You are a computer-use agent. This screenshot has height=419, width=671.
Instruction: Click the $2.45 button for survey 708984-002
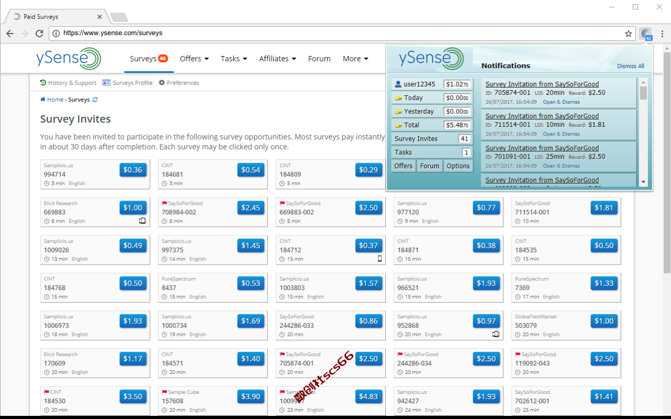(x=251, y=207)
